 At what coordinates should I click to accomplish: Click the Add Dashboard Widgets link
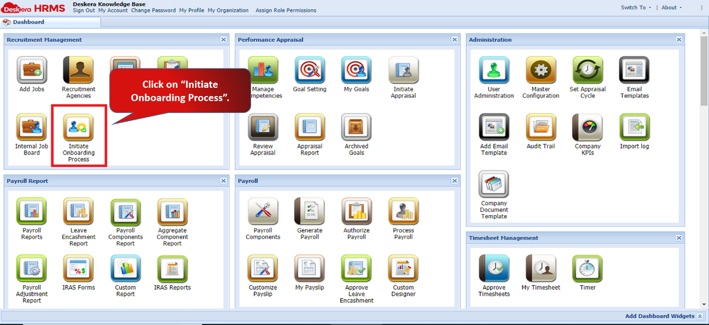click(x=660, y=316)
